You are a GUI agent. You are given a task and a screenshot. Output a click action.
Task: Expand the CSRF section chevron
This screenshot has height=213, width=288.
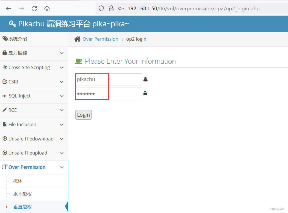tap(62, 82)
